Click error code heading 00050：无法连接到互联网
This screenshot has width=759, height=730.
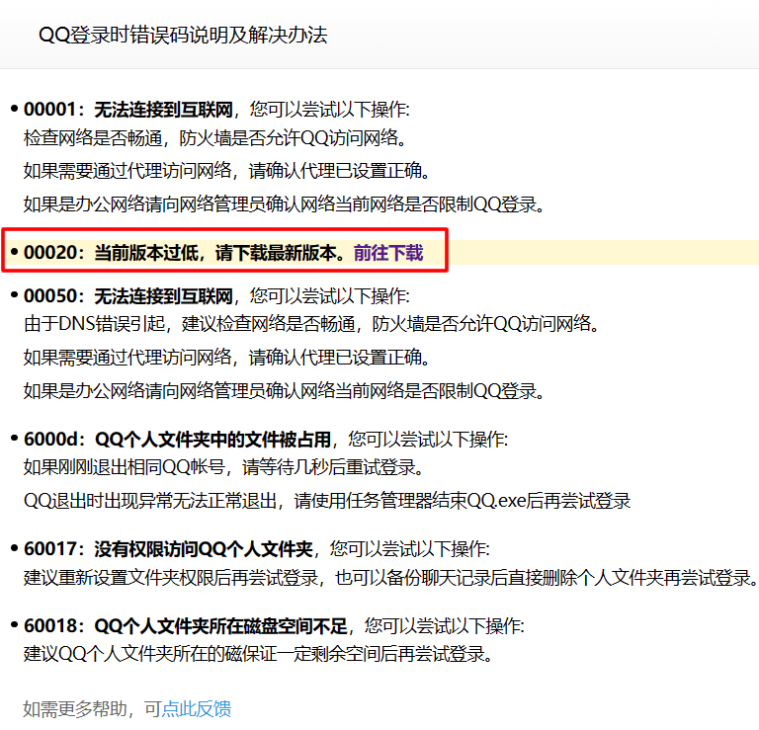coord(128,296)
